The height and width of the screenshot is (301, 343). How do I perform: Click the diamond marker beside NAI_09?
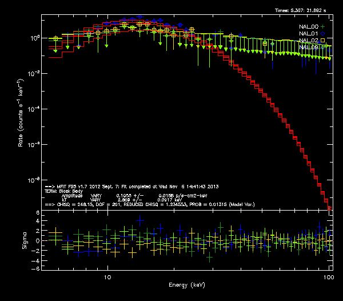[x=323, y=47]
